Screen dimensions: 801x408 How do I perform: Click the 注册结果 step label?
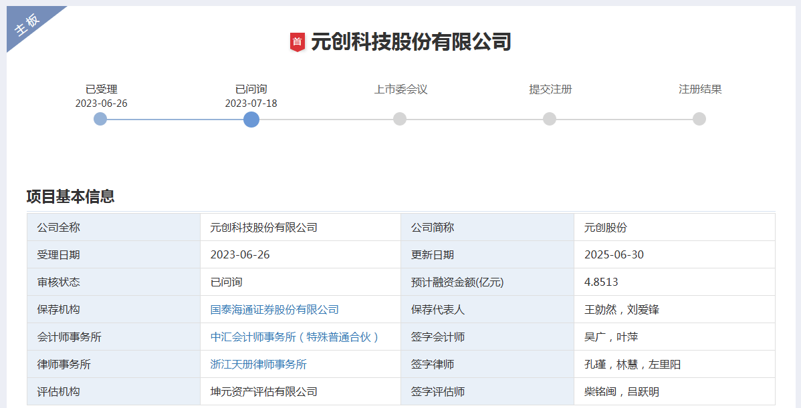(x=700, y=89)
